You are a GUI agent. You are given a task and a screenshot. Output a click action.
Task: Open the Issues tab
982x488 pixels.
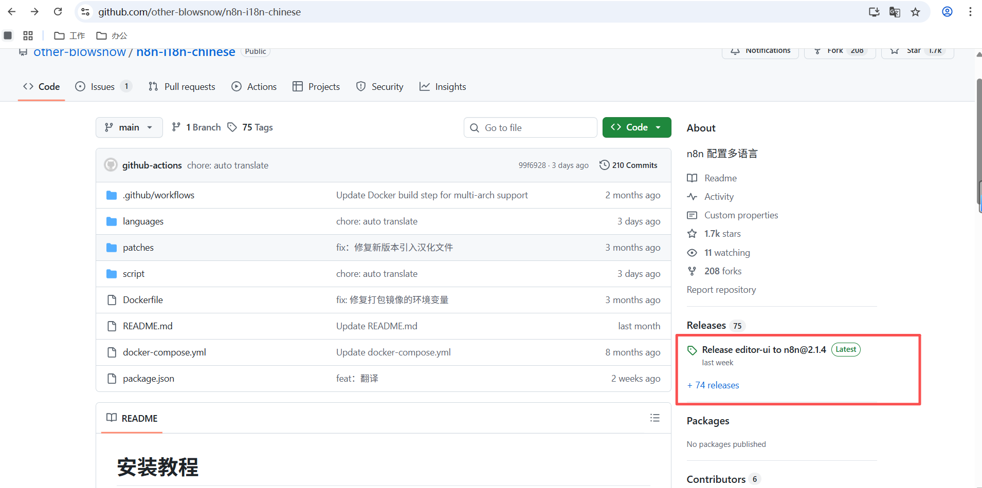(x=103, y=87)
